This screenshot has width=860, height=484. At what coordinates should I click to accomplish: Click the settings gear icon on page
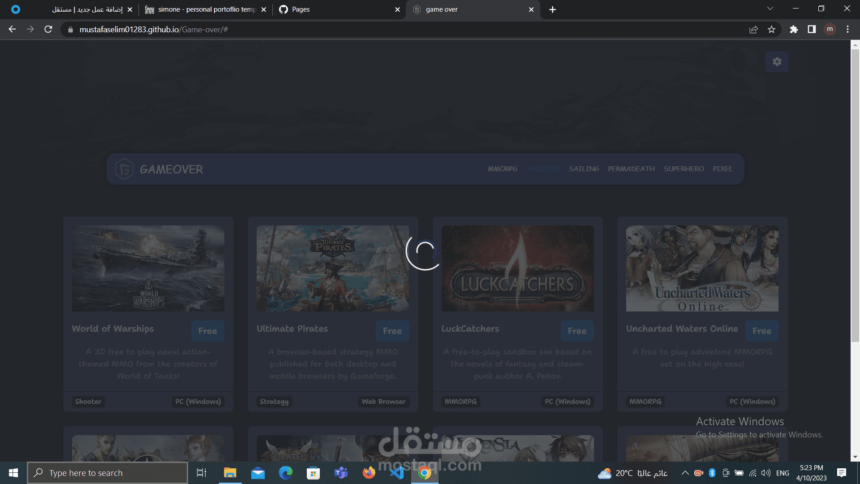777,62
